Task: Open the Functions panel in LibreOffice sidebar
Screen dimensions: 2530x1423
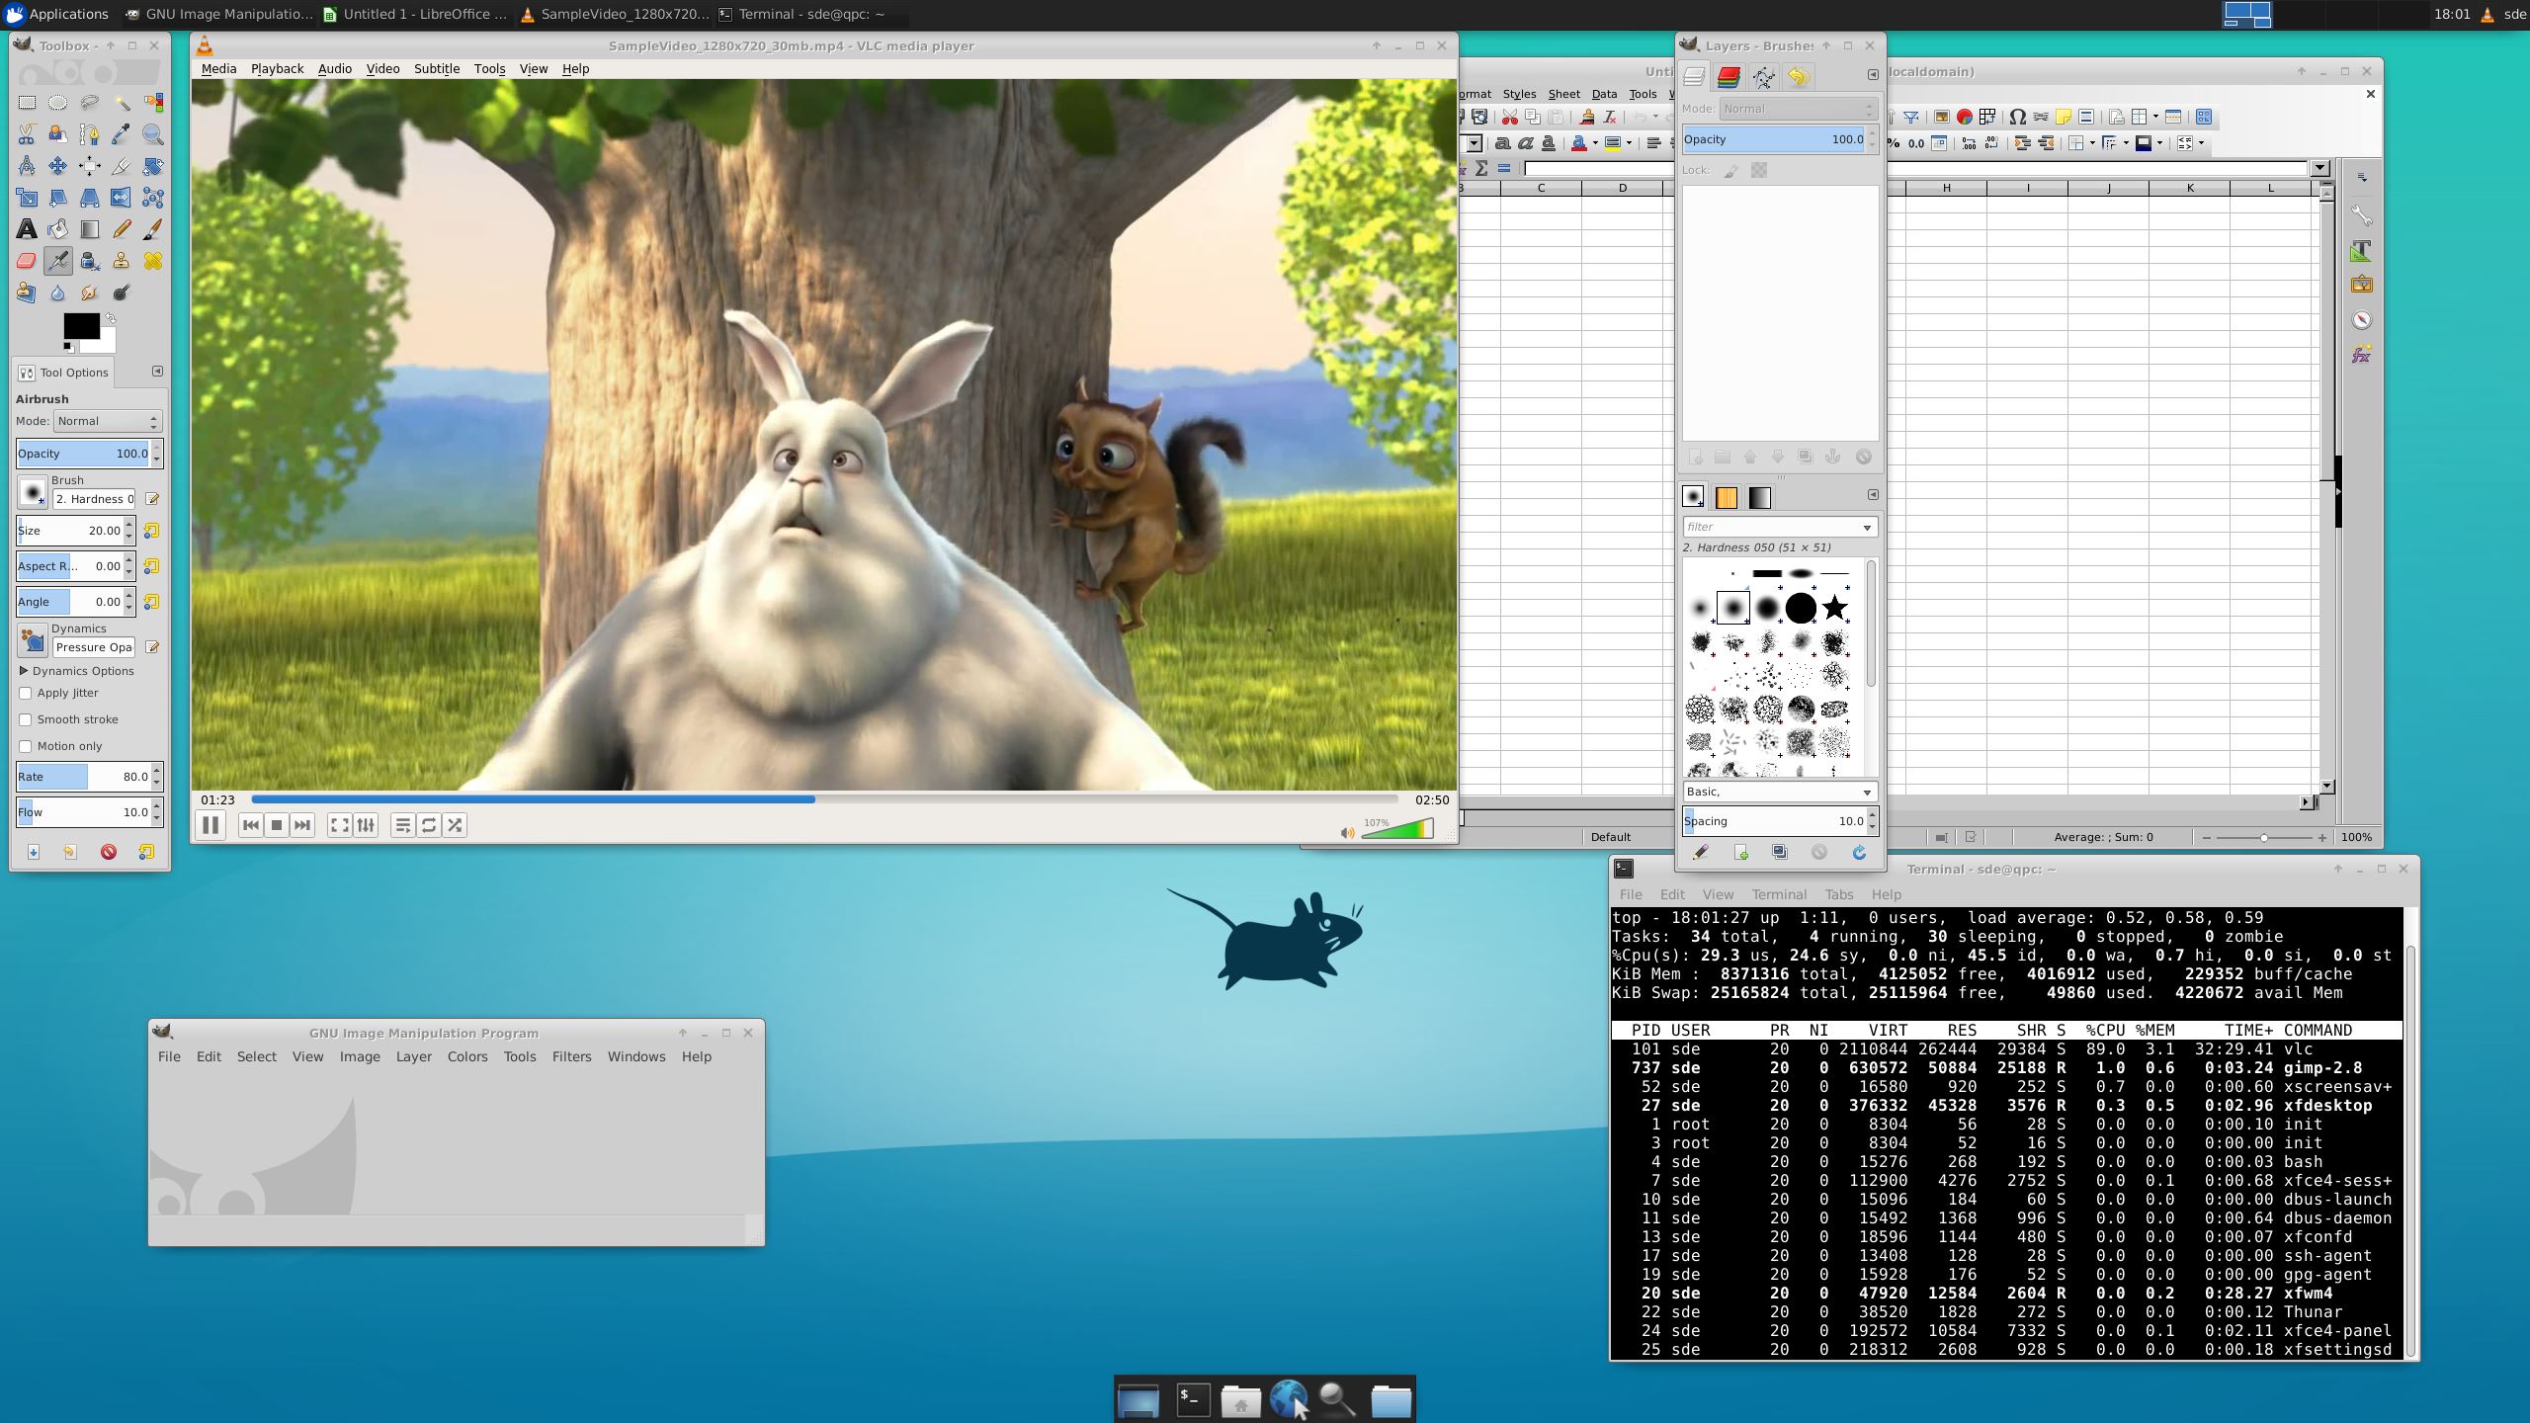Action: coord(2362,355)
